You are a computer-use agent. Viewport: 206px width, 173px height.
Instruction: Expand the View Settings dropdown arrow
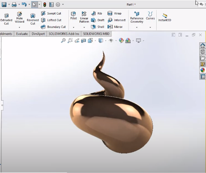click(x=143, y=41)
